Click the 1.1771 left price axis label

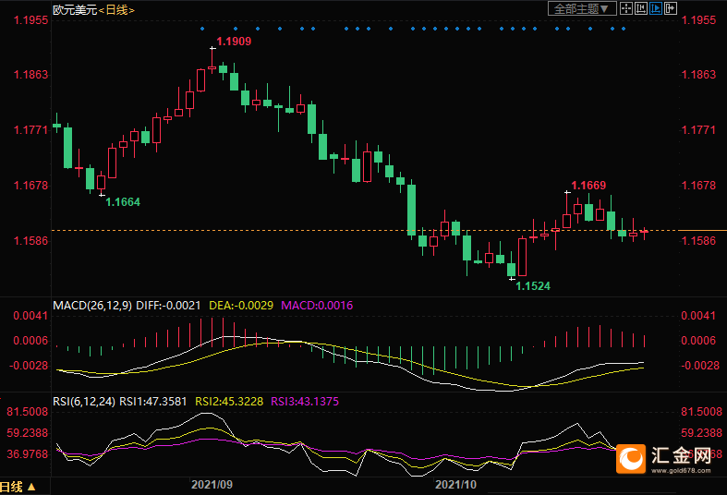pyautogui.click(x=30, y=130)
